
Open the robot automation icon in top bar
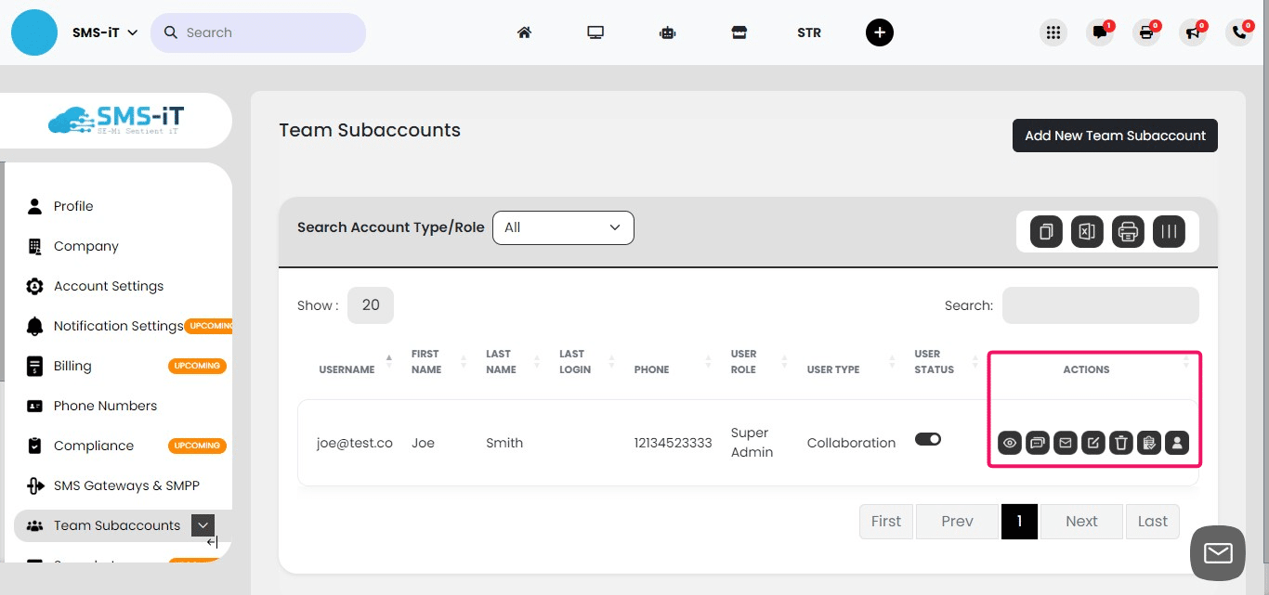click(x=667, y=32)
